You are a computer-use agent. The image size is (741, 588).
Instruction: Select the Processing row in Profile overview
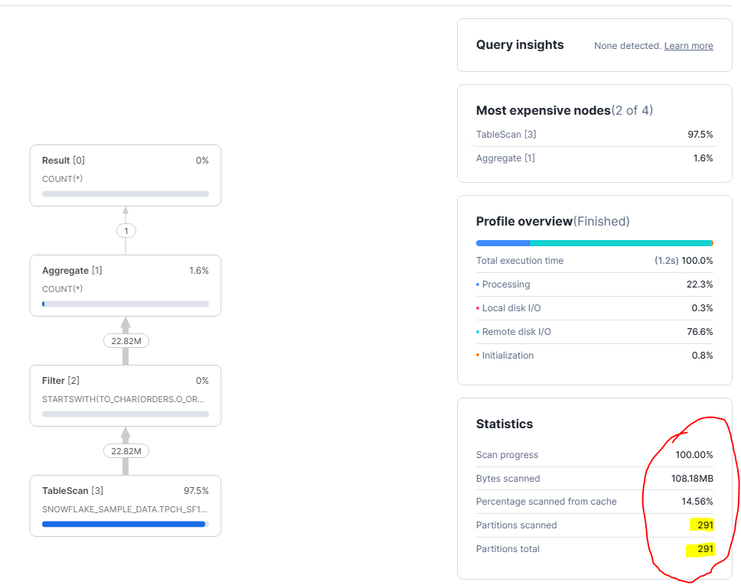coord(594,284)
